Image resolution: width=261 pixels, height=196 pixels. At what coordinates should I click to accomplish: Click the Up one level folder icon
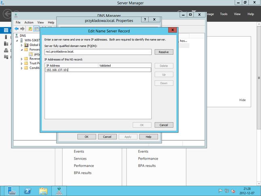tap(30, 29)
